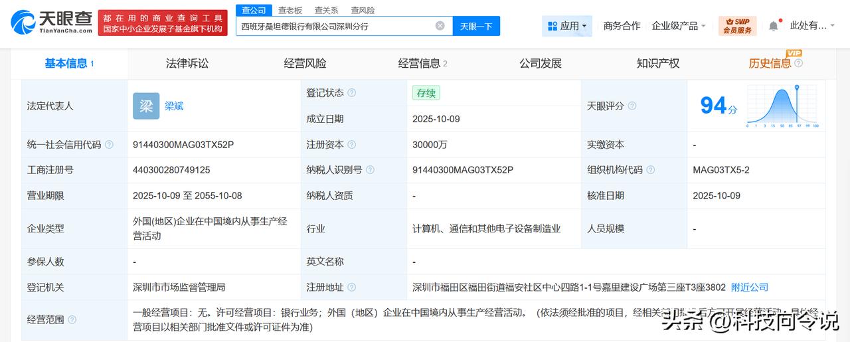Click the 天眼评分 distribution chart
This screenshot has height=342, width=850.
tap(782, 106)
